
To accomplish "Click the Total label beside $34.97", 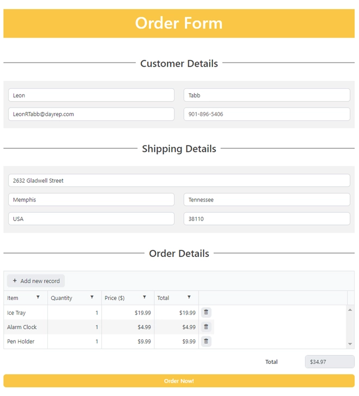I will click(x=271, y=362).
